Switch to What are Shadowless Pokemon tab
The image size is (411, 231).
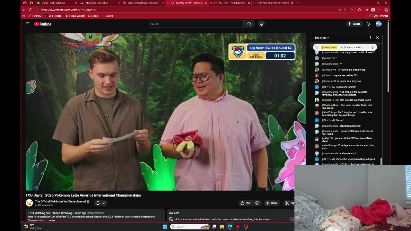tap(144, 3)
